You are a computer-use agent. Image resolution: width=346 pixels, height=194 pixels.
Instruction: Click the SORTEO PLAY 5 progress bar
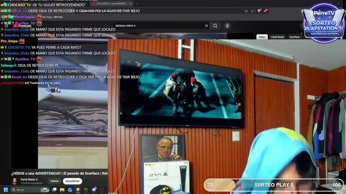pos(274,185)
